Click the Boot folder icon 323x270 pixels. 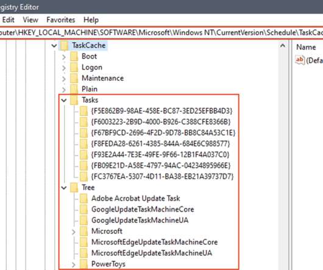tap(74, 56)
